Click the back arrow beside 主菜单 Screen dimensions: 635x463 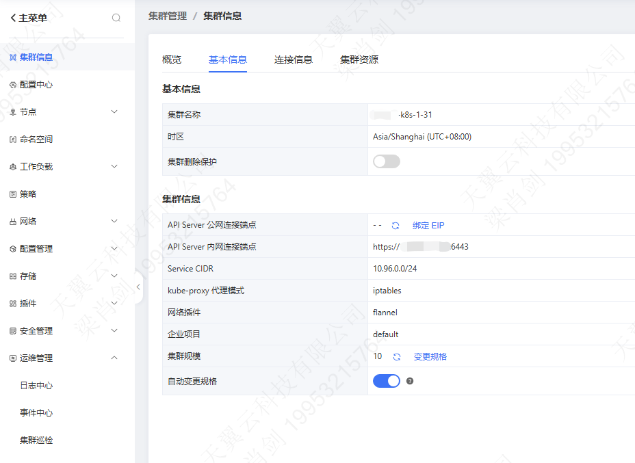tap(13, 18)
